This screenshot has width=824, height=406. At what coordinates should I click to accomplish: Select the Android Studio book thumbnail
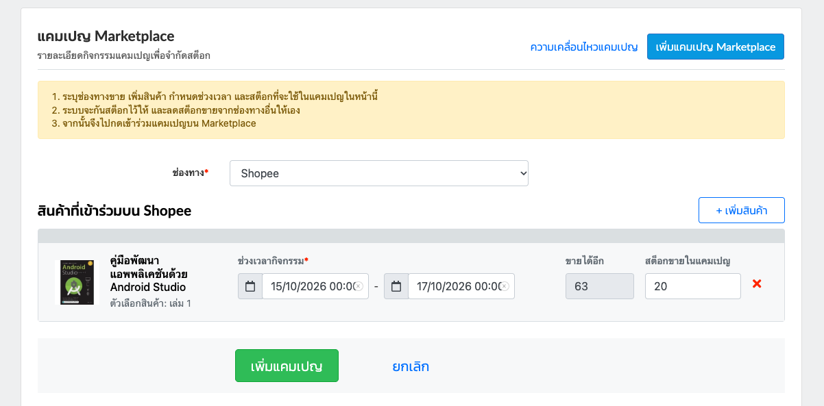77,282
